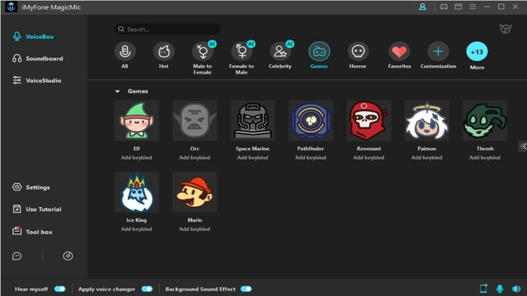Open the VoiceStudio section
Image resolution: width=527 pixels, height=296 pixels.
(37, 80)
